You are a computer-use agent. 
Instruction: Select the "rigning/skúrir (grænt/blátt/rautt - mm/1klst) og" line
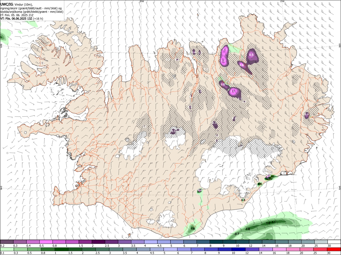click(x=31, y=8)
